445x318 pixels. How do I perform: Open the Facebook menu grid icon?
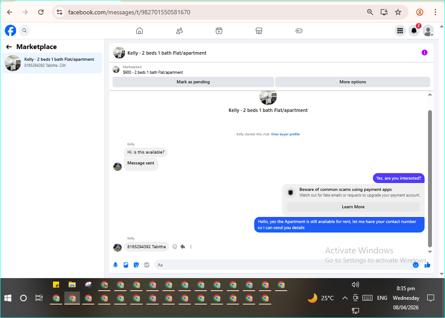tap(400, 31)
